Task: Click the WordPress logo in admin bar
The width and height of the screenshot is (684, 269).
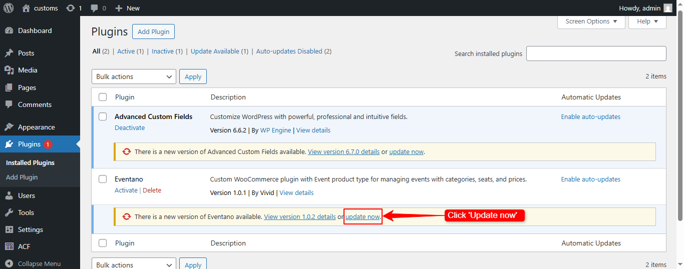Action: pos(9,8)
